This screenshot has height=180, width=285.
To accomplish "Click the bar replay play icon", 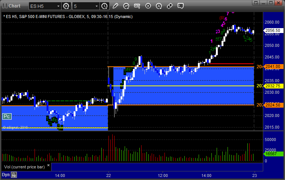I will [148, 6].
